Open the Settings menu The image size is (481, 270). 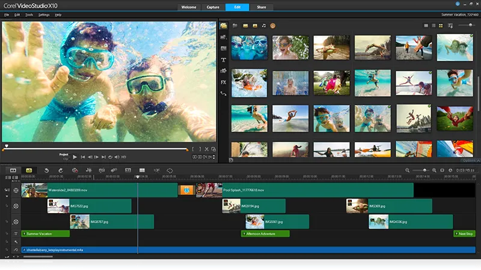pyautogui.click(x=44, y=14)
